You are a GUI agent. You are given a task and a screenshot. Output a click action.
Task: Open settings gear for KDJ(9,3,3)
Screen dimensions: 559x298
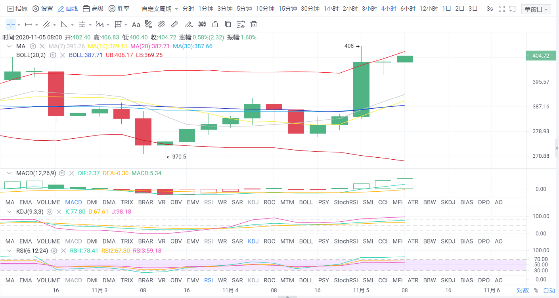[50, 212]
